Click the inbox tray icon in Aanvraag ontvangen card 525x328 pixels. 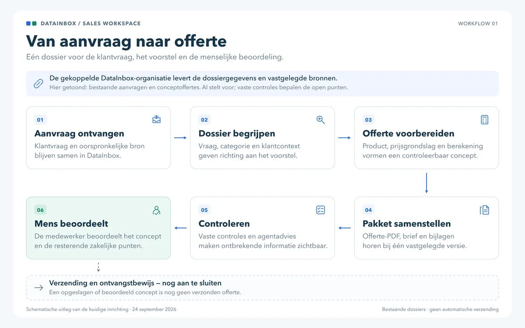click(157, 119)
